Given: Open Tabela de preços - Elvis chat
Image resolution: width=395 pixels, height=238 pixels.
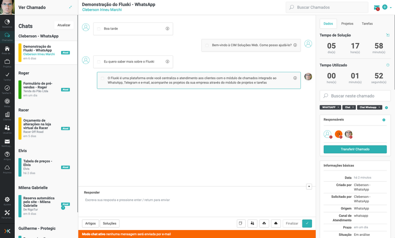Looking at the screenshot, I should point(46,167).
